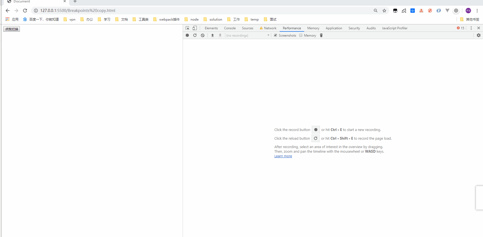483x237 pixels.
Task: Open the DevTools three-dot customize menu
Action: 471,28
